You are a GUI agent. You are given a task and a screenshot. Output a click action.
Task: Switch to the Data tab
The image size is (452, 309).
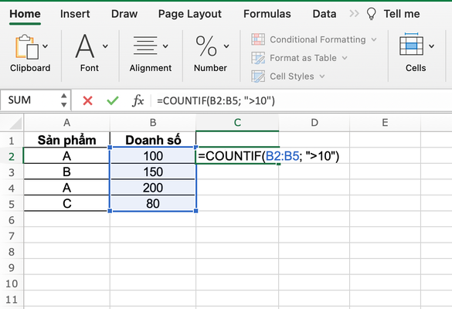click(325, 14)
